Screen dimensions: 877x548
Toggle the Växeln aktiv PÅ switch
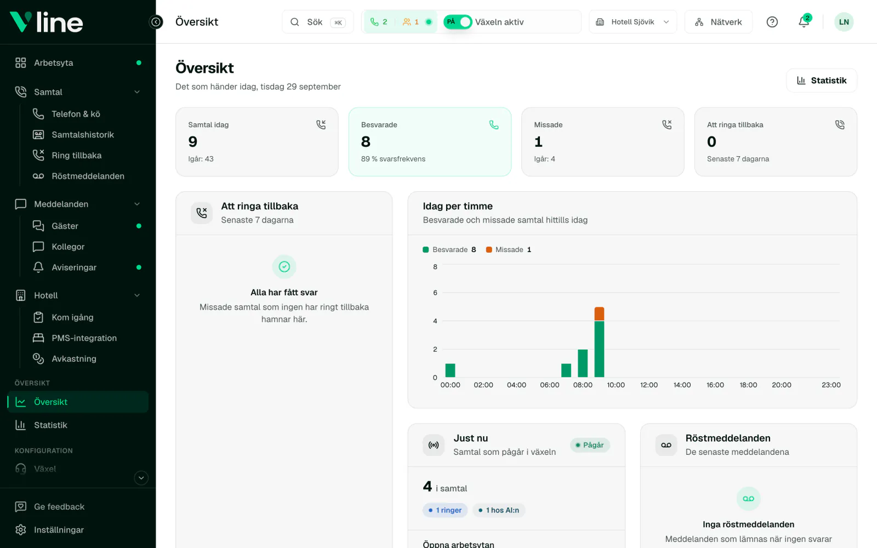(x=458, y=22)
